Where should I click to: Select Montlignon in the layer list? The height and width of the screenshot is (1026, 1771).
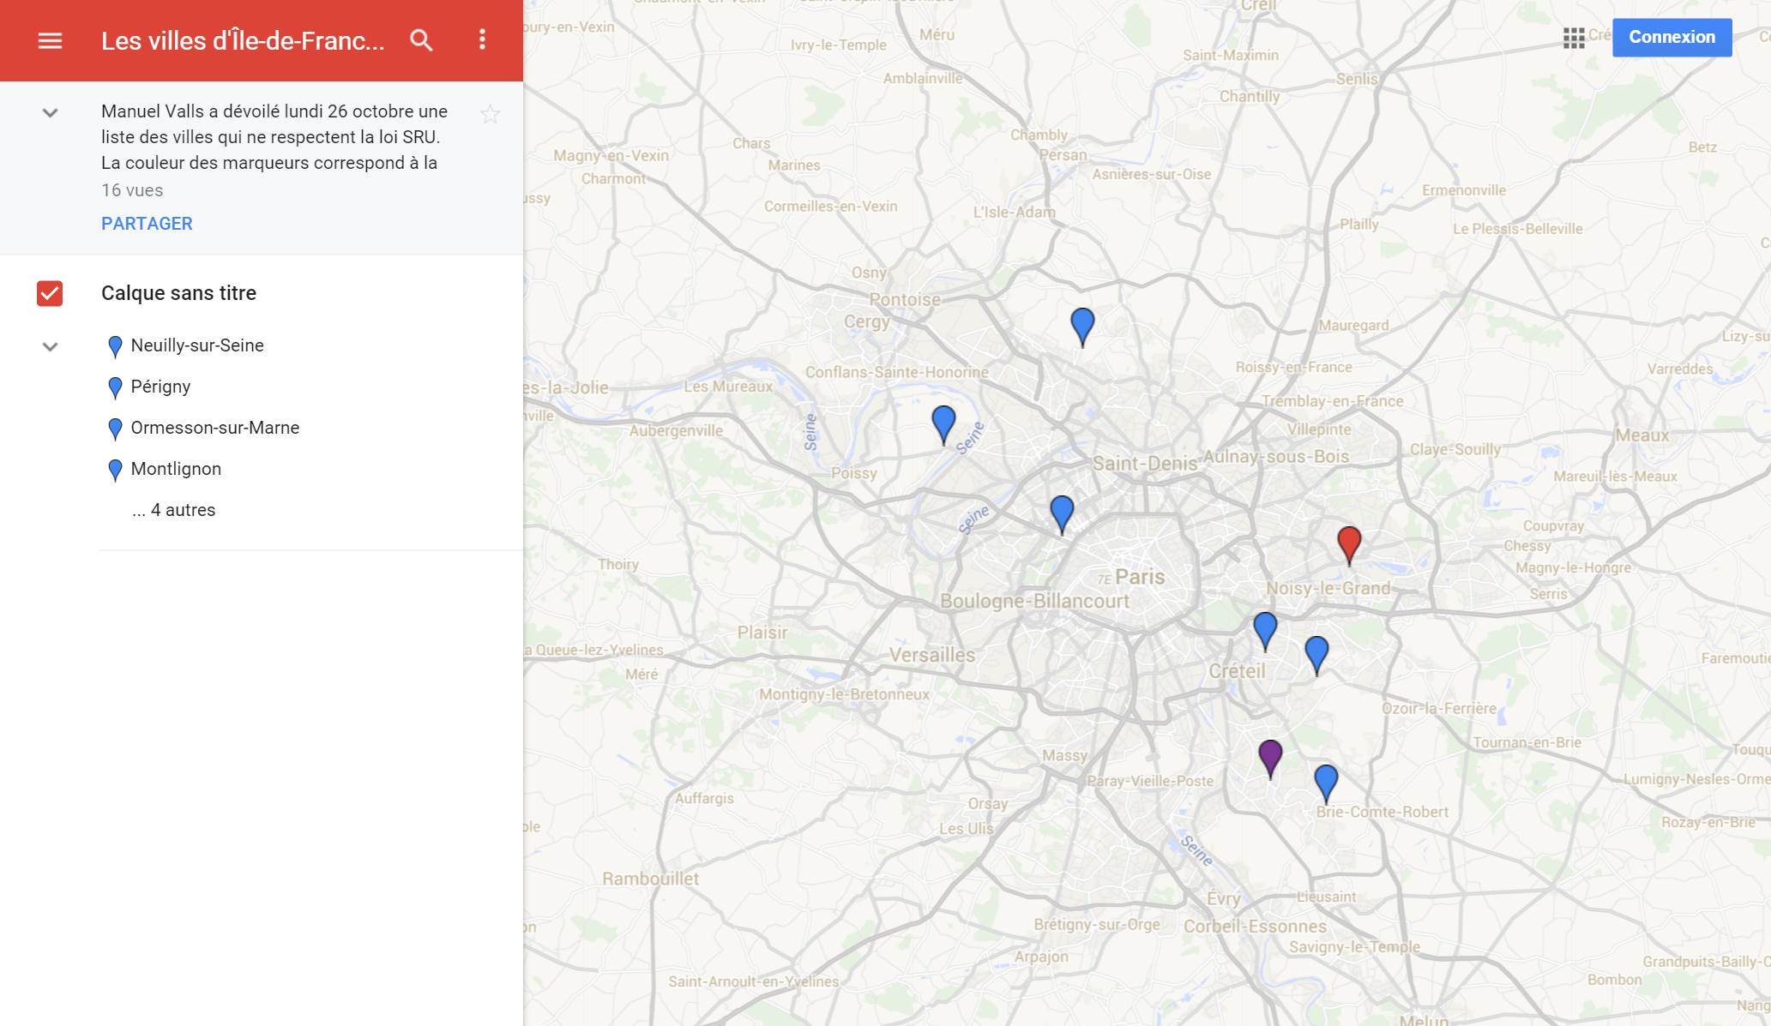click(176, 469)
